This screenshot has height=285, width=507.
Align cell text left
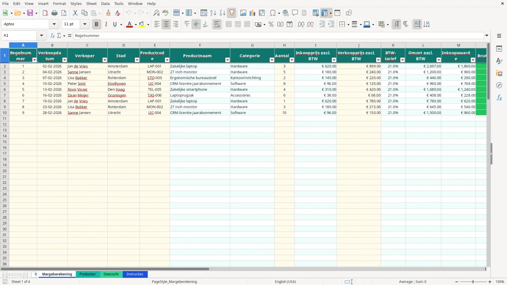(x=157, y=24)
